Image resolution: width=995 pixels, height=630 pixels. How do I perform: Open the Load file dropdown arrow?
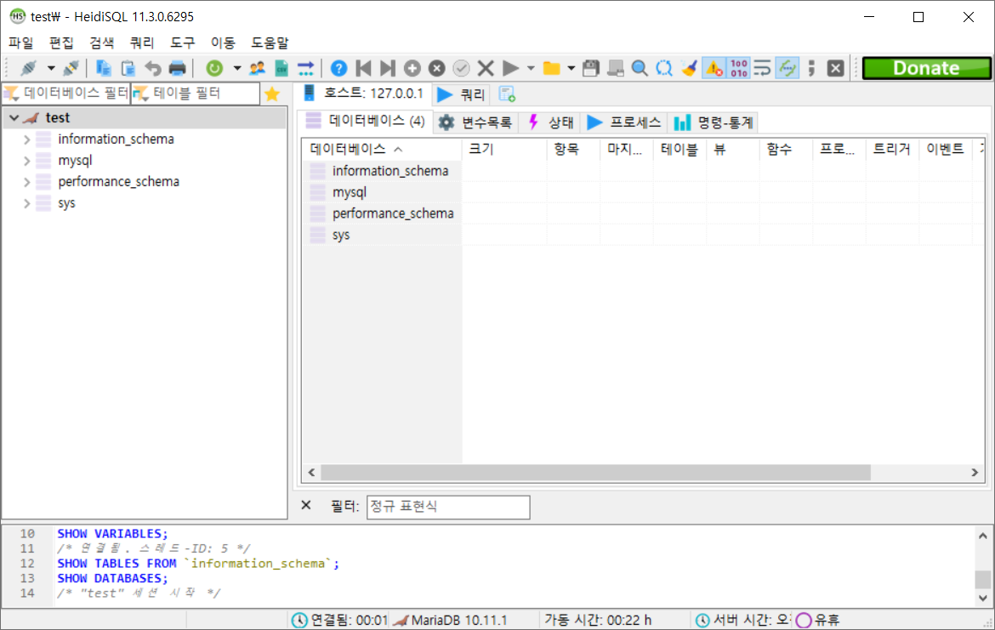pos(571,68)
